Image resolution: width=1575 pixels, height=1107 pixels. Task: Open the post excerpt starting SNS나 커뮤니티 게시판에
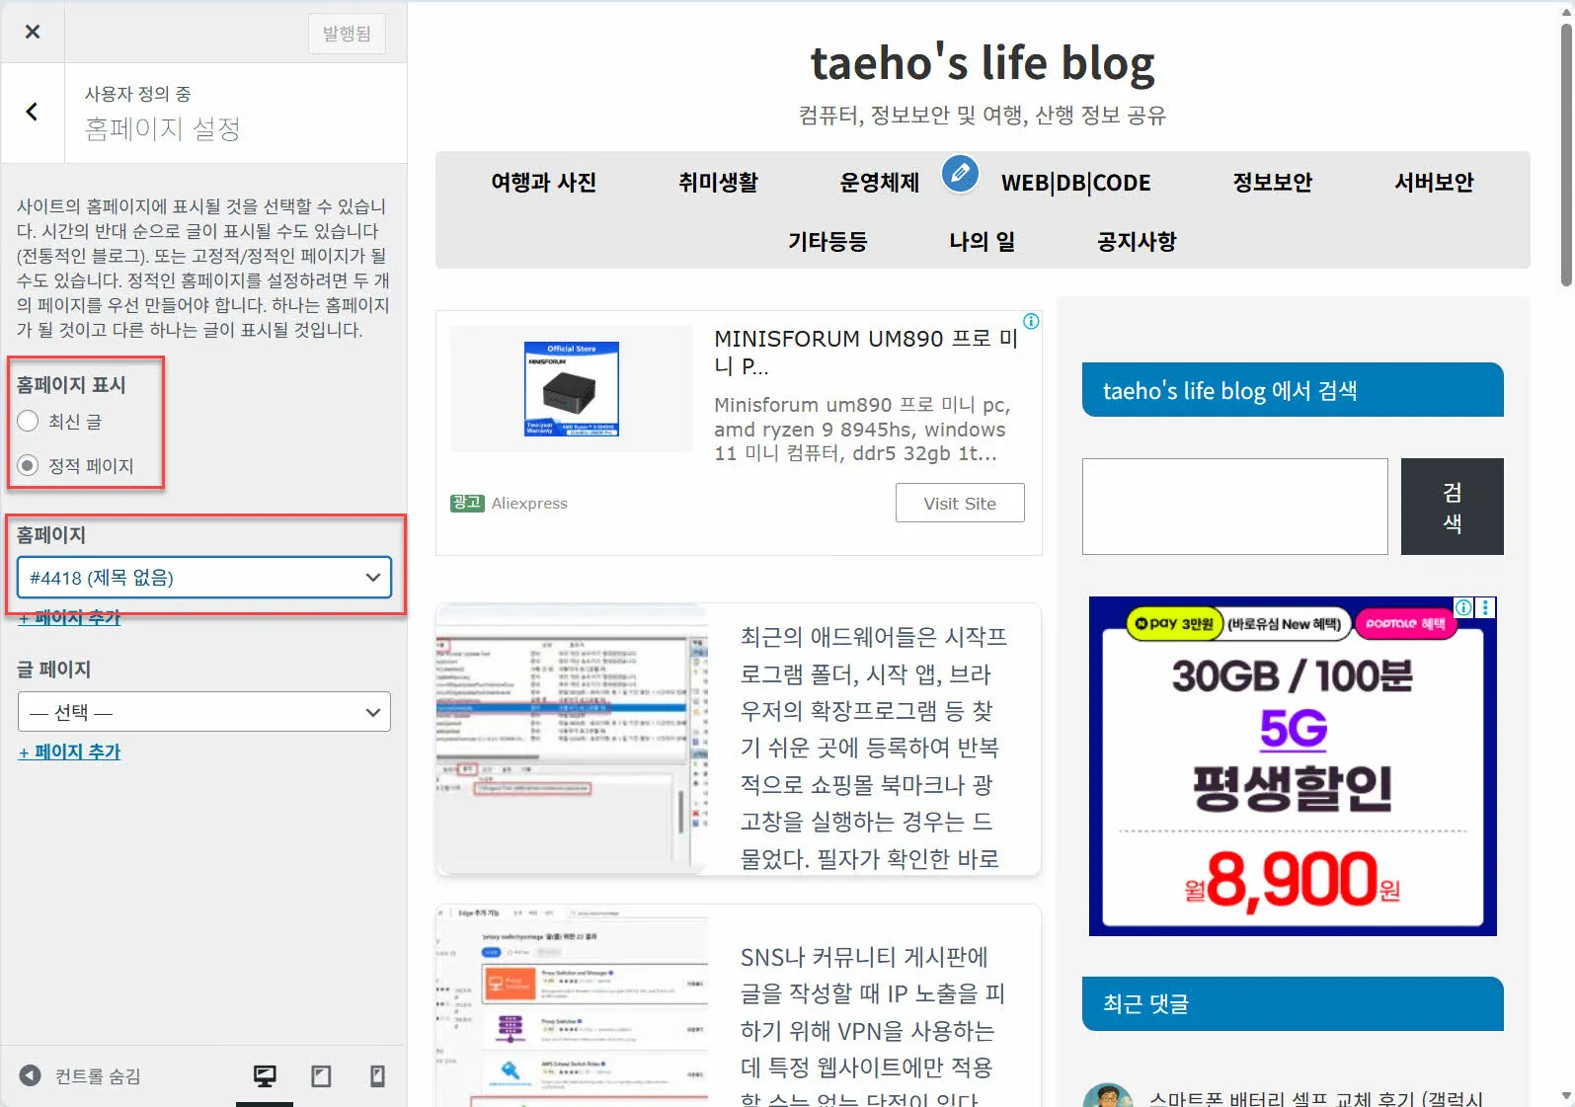pos(874,1027)
